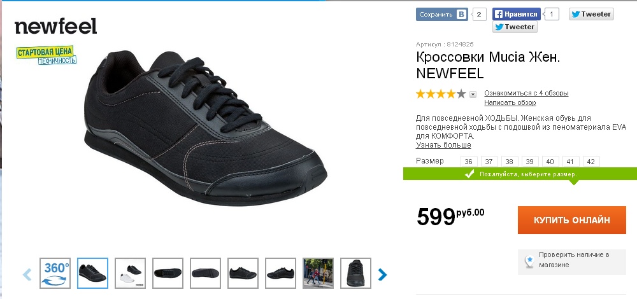Open the 360° product view
The image size is (637, 299).
click(x=55, y=274)
